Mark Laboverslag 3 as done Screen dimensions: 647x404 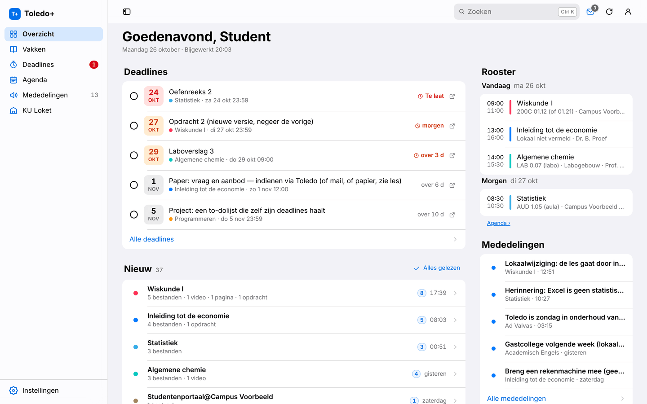click(134, 155)
